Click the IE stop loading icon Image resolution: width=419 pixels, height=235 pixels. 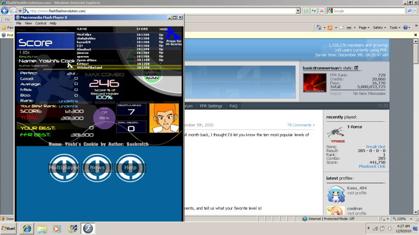coord(322,11)
